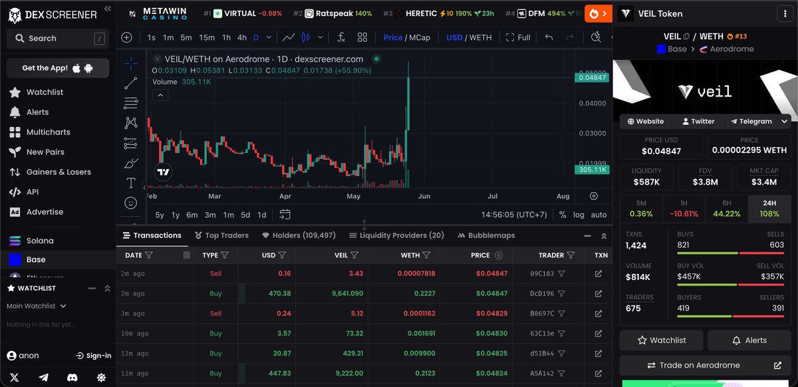The image size is (798, 387).
Task: Open theme settings icon in sidebar
Action: coord(101,377)
